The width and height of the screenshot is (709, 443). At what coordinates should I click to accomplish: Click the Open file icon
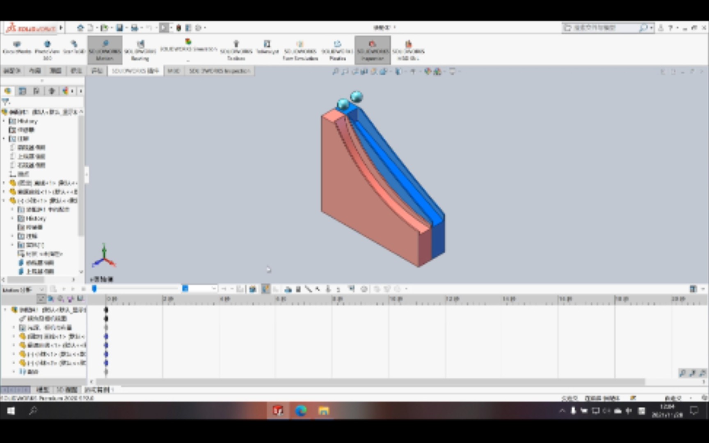click(104, 27)
